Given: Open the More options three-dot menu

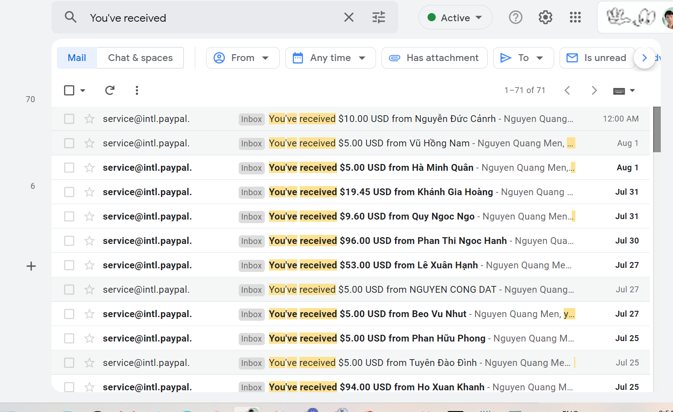Looking at the screenshot, I should 136,90.
